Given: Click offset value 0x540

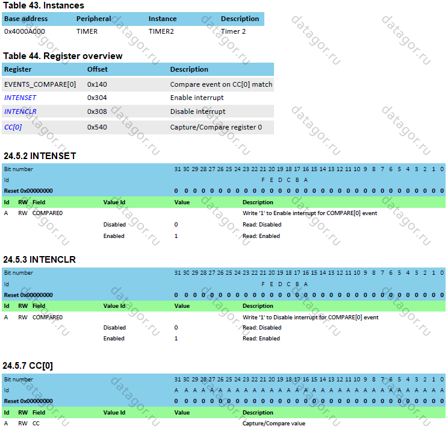Looking at the screenshot, I should click(x=97, y=127).
